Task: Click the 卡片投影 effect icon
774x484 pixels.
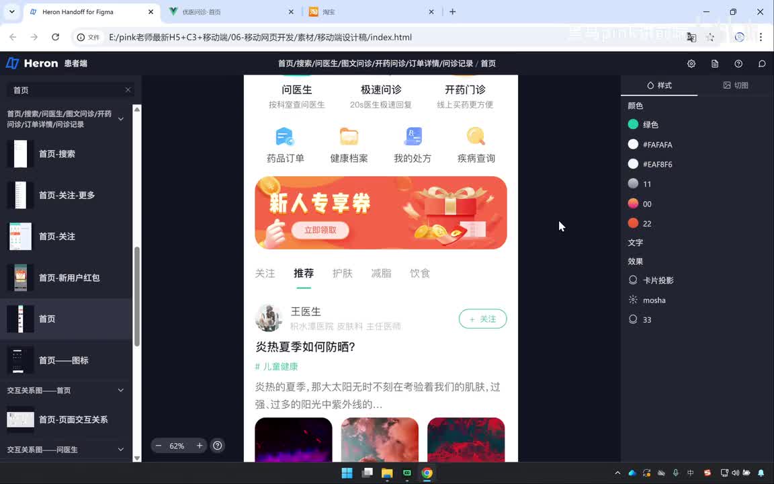Action: click(x=633, y=280)
